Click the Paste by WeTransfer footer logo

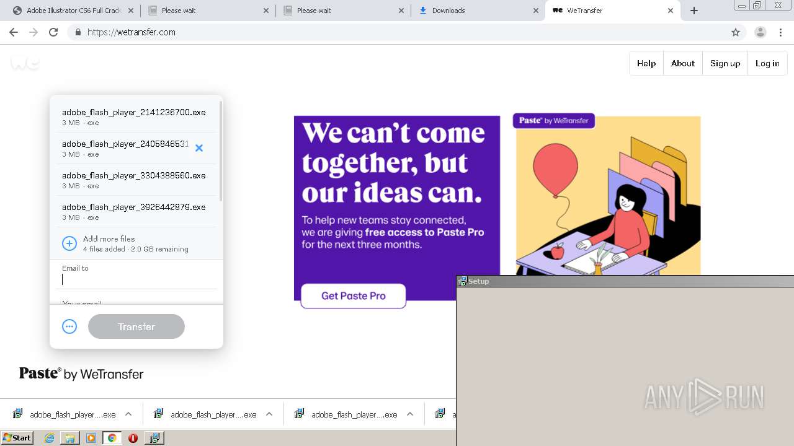(81, 374)
